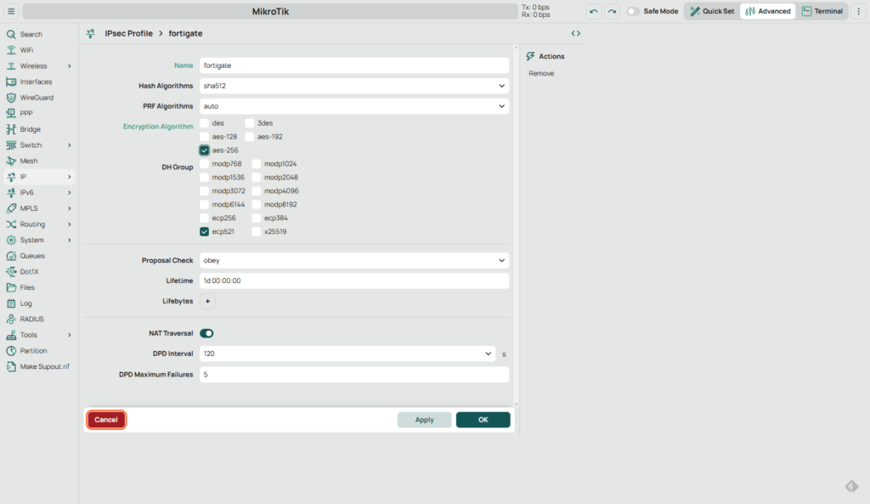The width and height of the screenshot is (870, 504).
Task: Expand the System submenu
Action: click(70, 240)
